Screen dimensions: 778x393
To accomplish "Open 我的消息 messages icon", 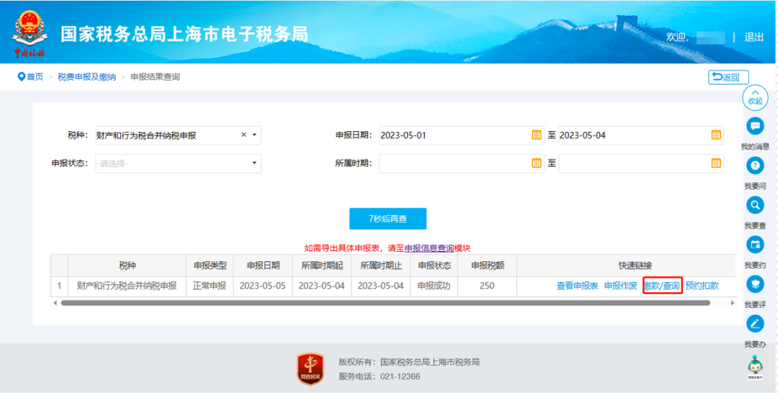I will tap(755, 126).
